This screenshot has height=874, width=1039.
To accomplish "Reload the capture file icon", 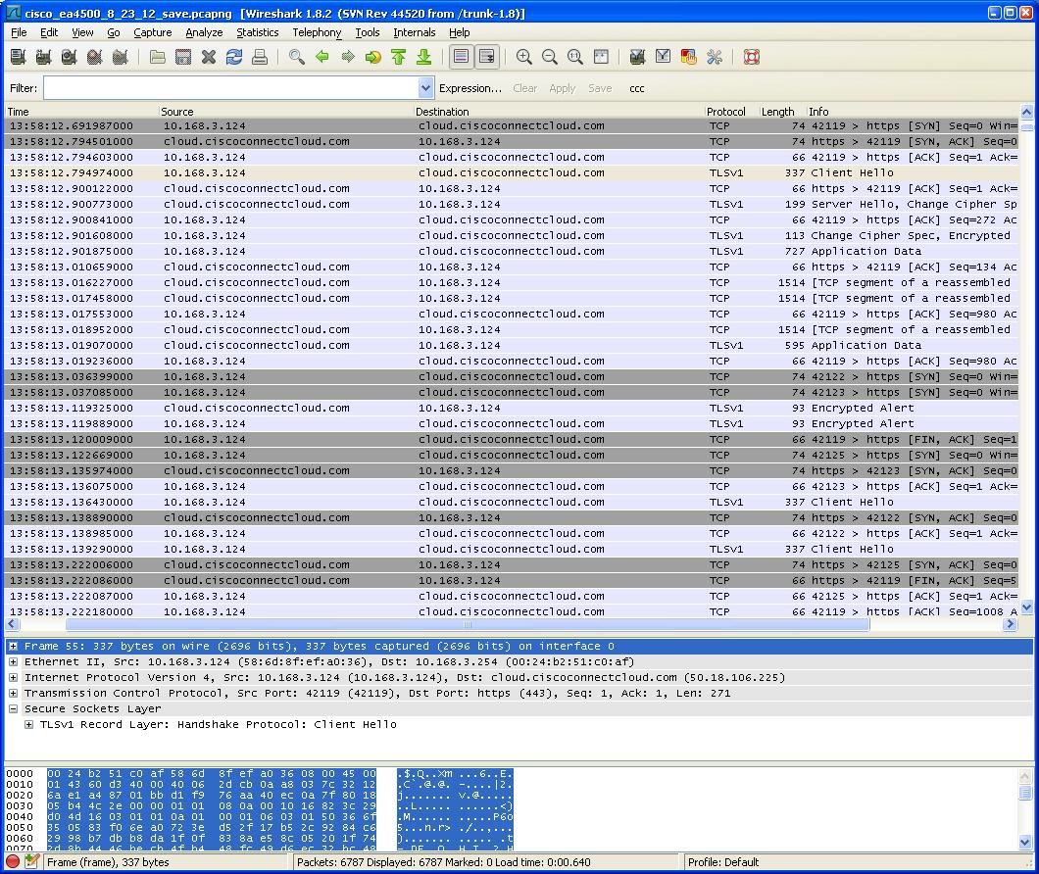I will click(x=234, y=57).
